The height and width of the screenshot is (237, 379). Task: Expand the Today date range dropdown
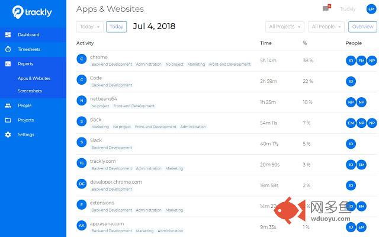point(89,27)
